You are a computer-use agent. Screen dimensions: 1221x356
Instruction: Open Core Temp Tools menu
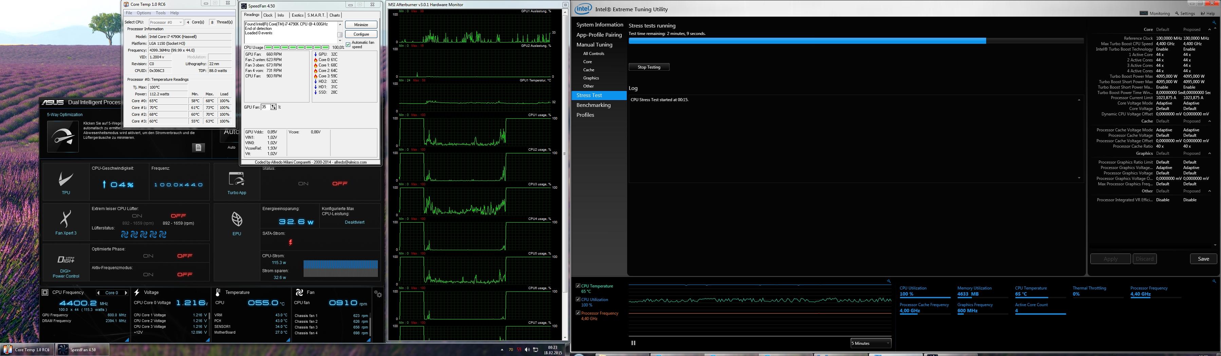pyautogui.click(x=161, y=13)
